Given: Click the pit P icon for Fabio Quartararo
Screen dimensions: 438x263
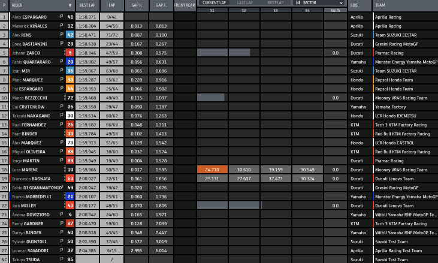Looking at the screenshot, I should coord(62,62).
